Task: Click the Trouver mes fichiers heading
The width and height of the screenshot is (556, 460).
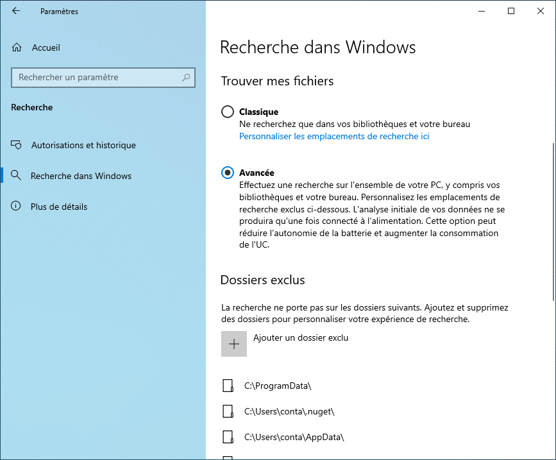Action: point(277,81)
